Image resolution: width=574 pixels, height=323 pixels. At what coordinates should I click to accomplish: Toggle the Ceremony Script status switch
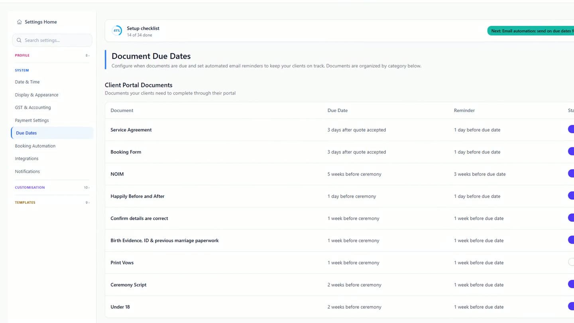(571, 284)
